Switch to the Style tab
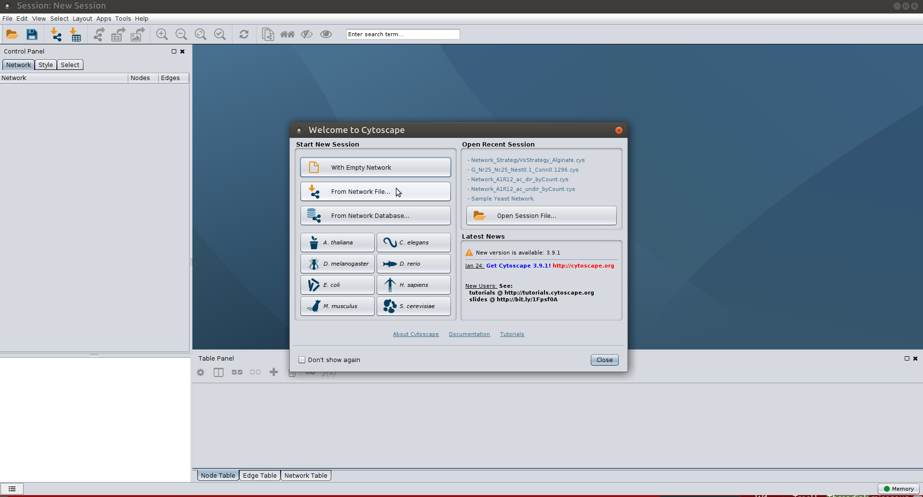Screen dimensions: 923x497 (x=46, y=65)
